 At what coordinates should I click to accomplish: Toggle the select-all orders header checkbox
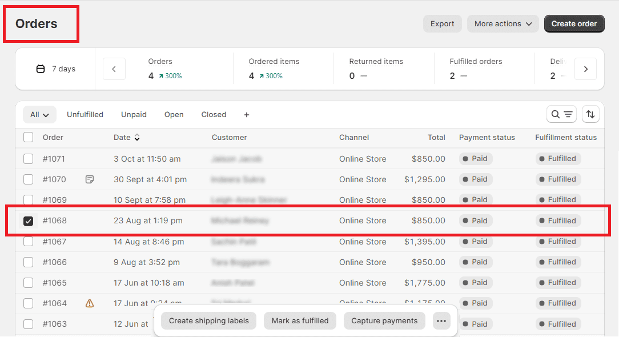pos(28,137)
